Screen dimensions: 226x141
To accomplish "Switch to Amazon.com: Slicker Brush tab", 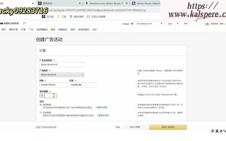I will click(106, 3).
